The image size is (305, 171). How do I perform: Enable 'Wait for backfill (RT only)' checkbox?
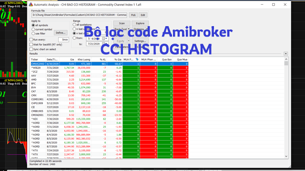pos(31,44)
